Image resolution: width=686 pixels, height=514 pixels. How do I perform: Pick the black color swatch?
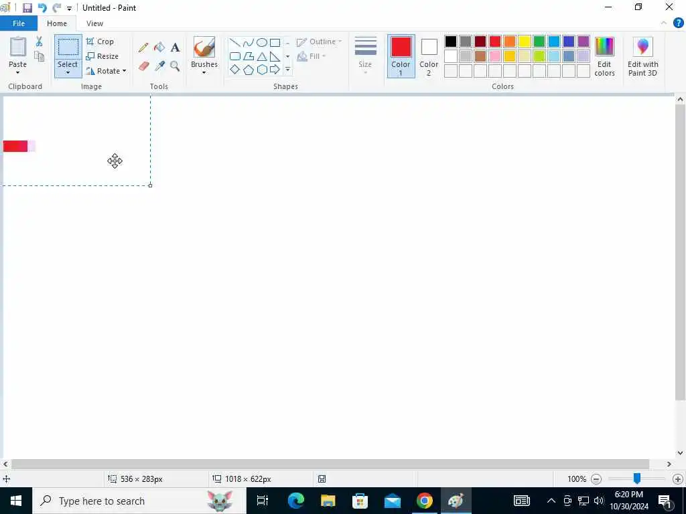tap(451, 41)
